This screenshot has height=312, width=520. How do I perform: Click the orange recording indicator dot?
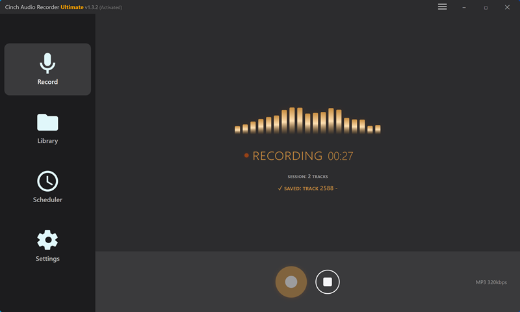[x=247, y=156]
